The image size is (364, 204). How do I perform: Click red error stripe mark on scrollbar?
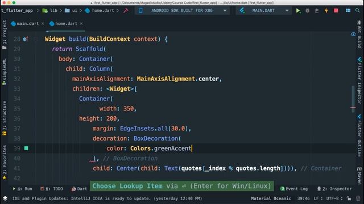353,108
